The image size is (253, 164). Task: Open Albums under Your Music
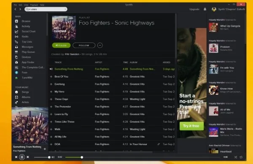tap(26, 97)
